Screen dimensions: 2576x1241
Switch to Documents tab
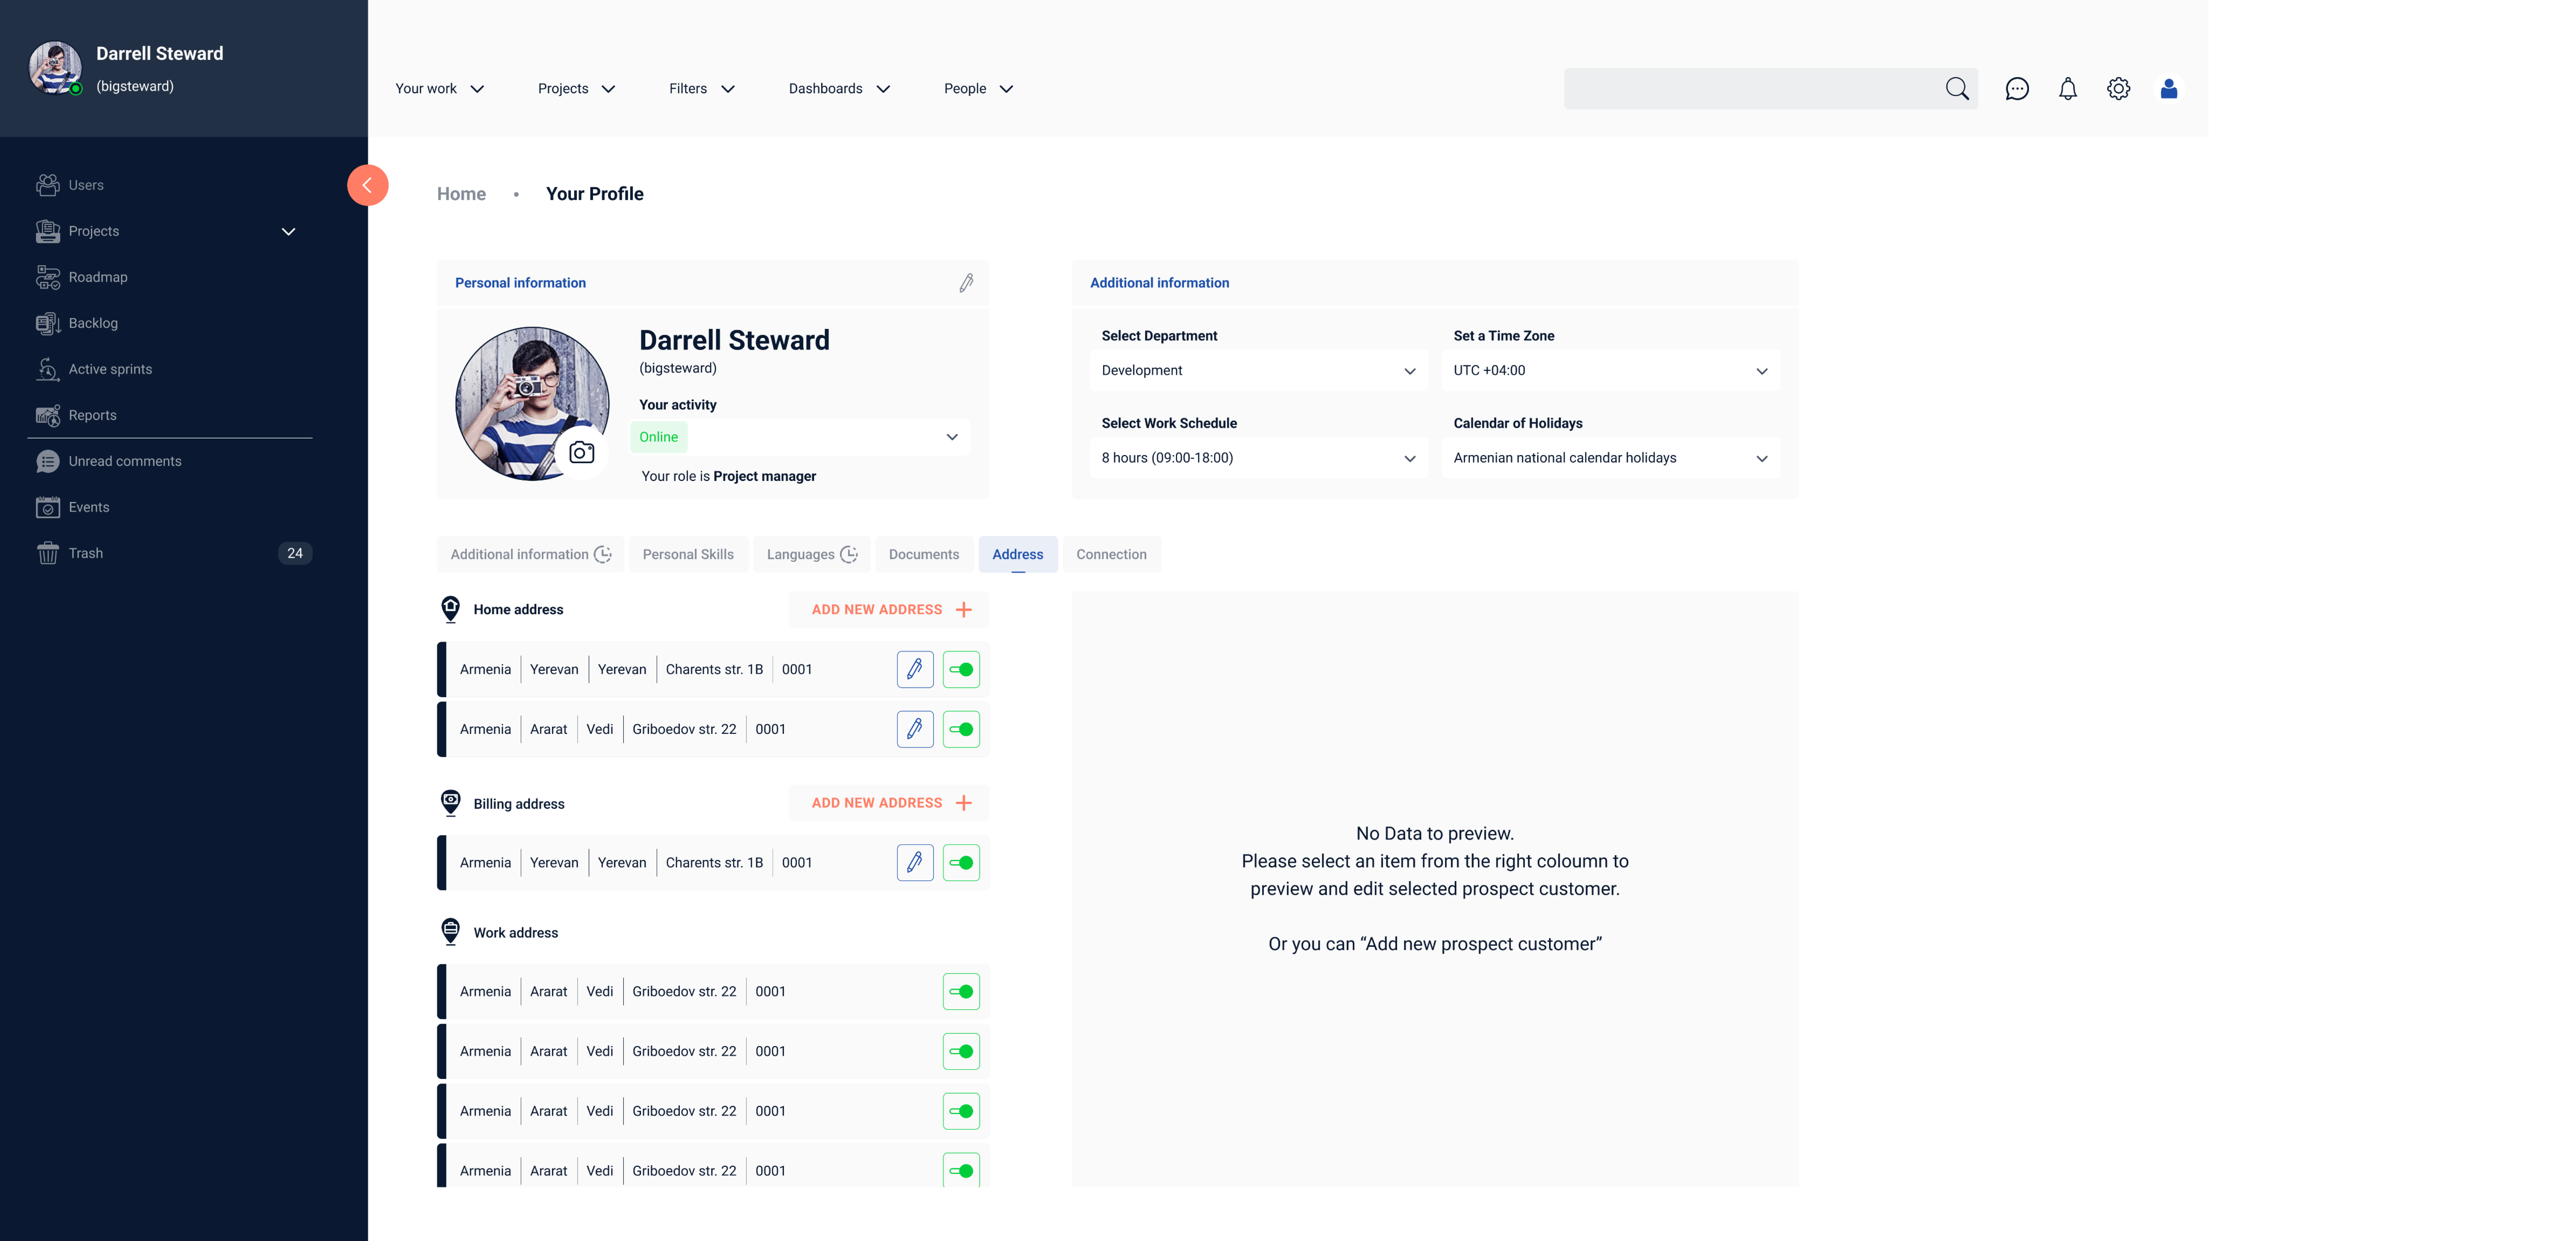(x=924, y=554)
